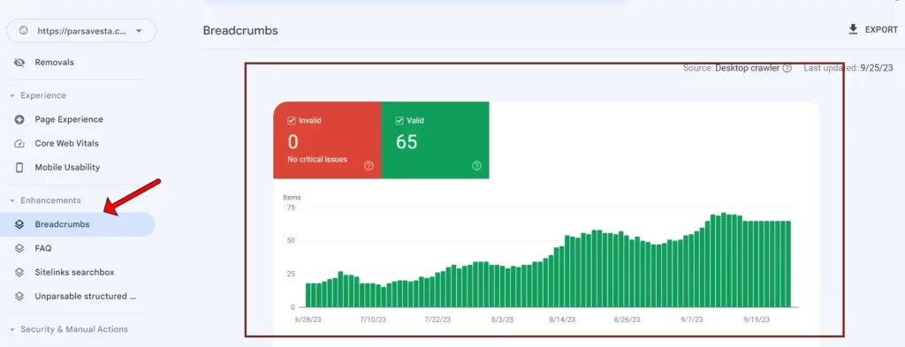Viewport: 905px width, 347px height.
Task: Click the Removals eye-slash icon
Action: [x=19, y=63]
